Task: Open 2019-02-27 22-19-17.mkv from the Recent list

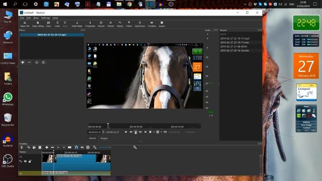Action: 234,42
